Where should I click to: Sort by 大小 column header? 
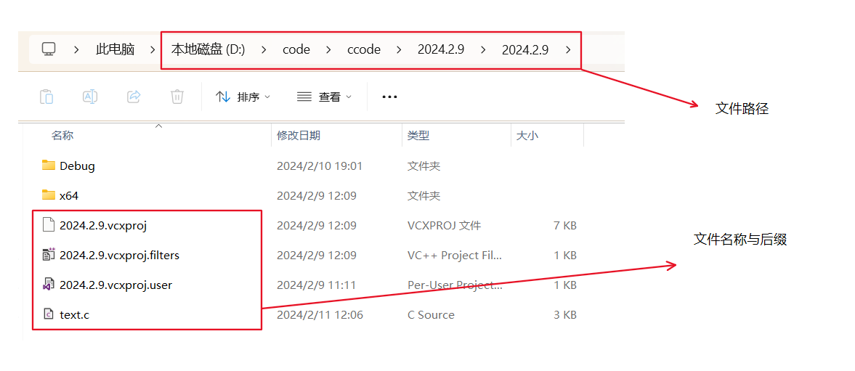[527, 136]
